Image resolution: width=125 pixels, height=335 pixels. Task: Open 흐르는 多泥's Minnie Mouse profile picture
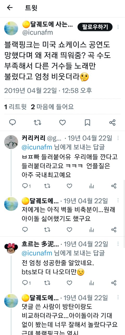11,248
